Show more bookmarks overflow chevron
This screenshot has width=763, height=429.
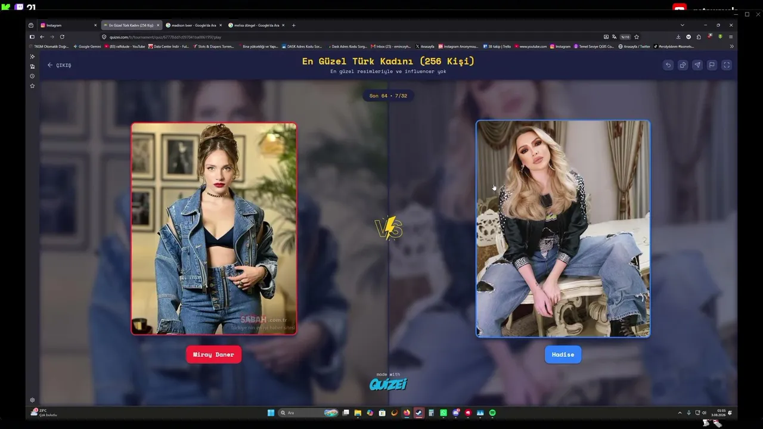point(731,46)
